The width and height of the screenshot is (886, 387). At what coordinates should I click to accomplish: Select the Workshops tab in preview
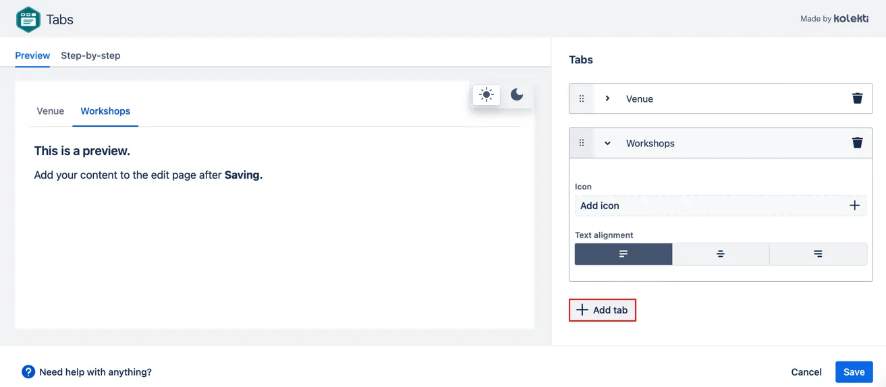pyautogui.click(x=105, y=111)
